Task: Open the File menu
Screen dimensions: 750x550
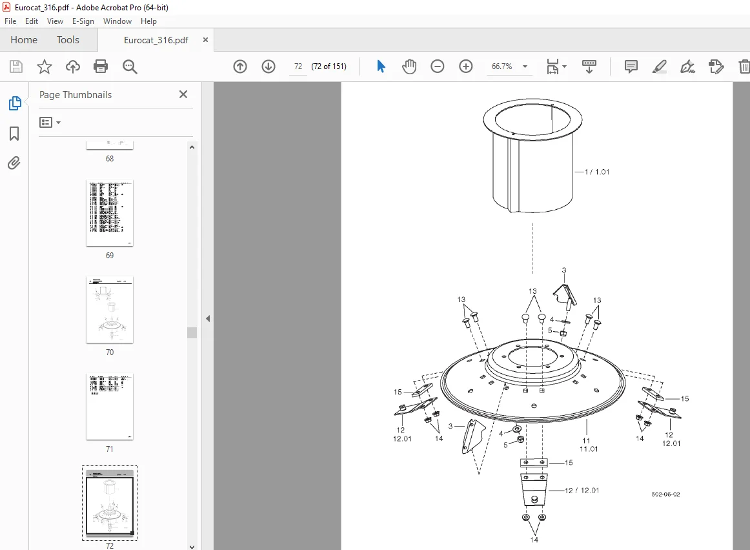Action: tap(10, 21)
